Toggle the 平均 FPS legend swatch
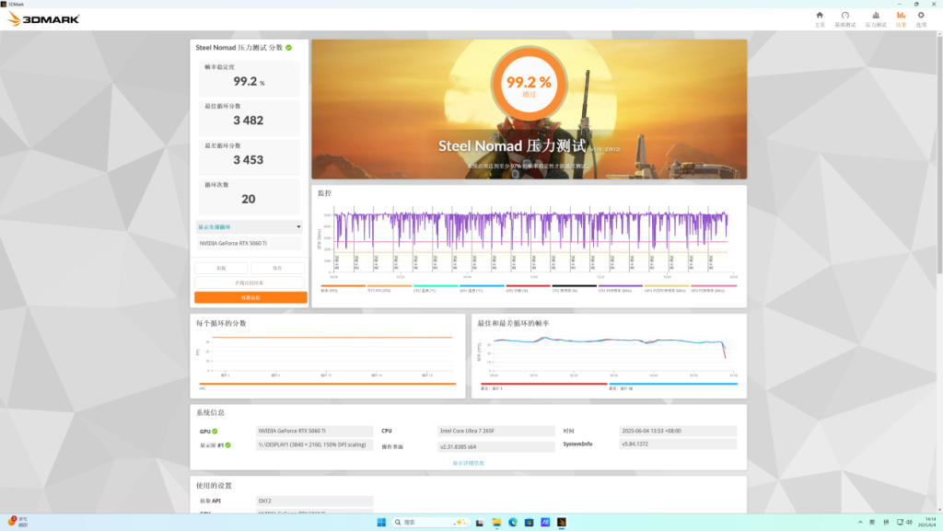The width and height of the screenshot is (943, 531). (x=390, y=286)
